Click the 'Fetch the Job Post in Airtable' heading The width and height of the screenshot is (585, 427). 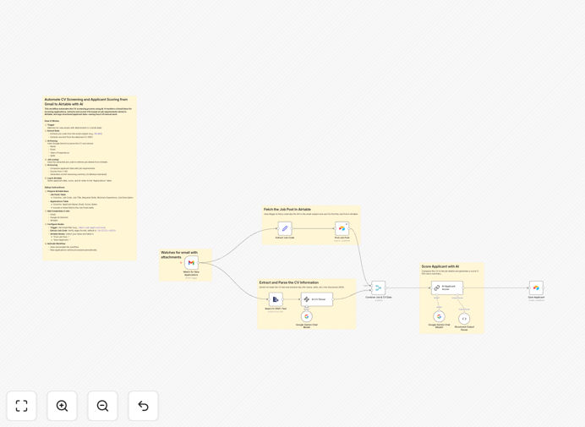pyautogui.click(x=287, y=210)
